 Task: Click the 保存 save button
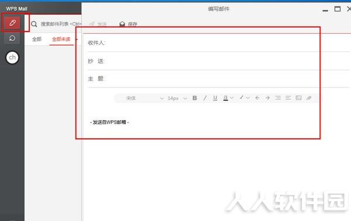coord(128,24)
